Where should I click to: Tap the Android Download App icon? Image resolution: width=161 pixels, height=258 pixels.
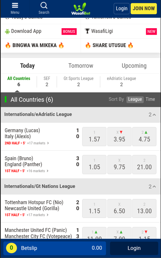click(x=7, y=31)
